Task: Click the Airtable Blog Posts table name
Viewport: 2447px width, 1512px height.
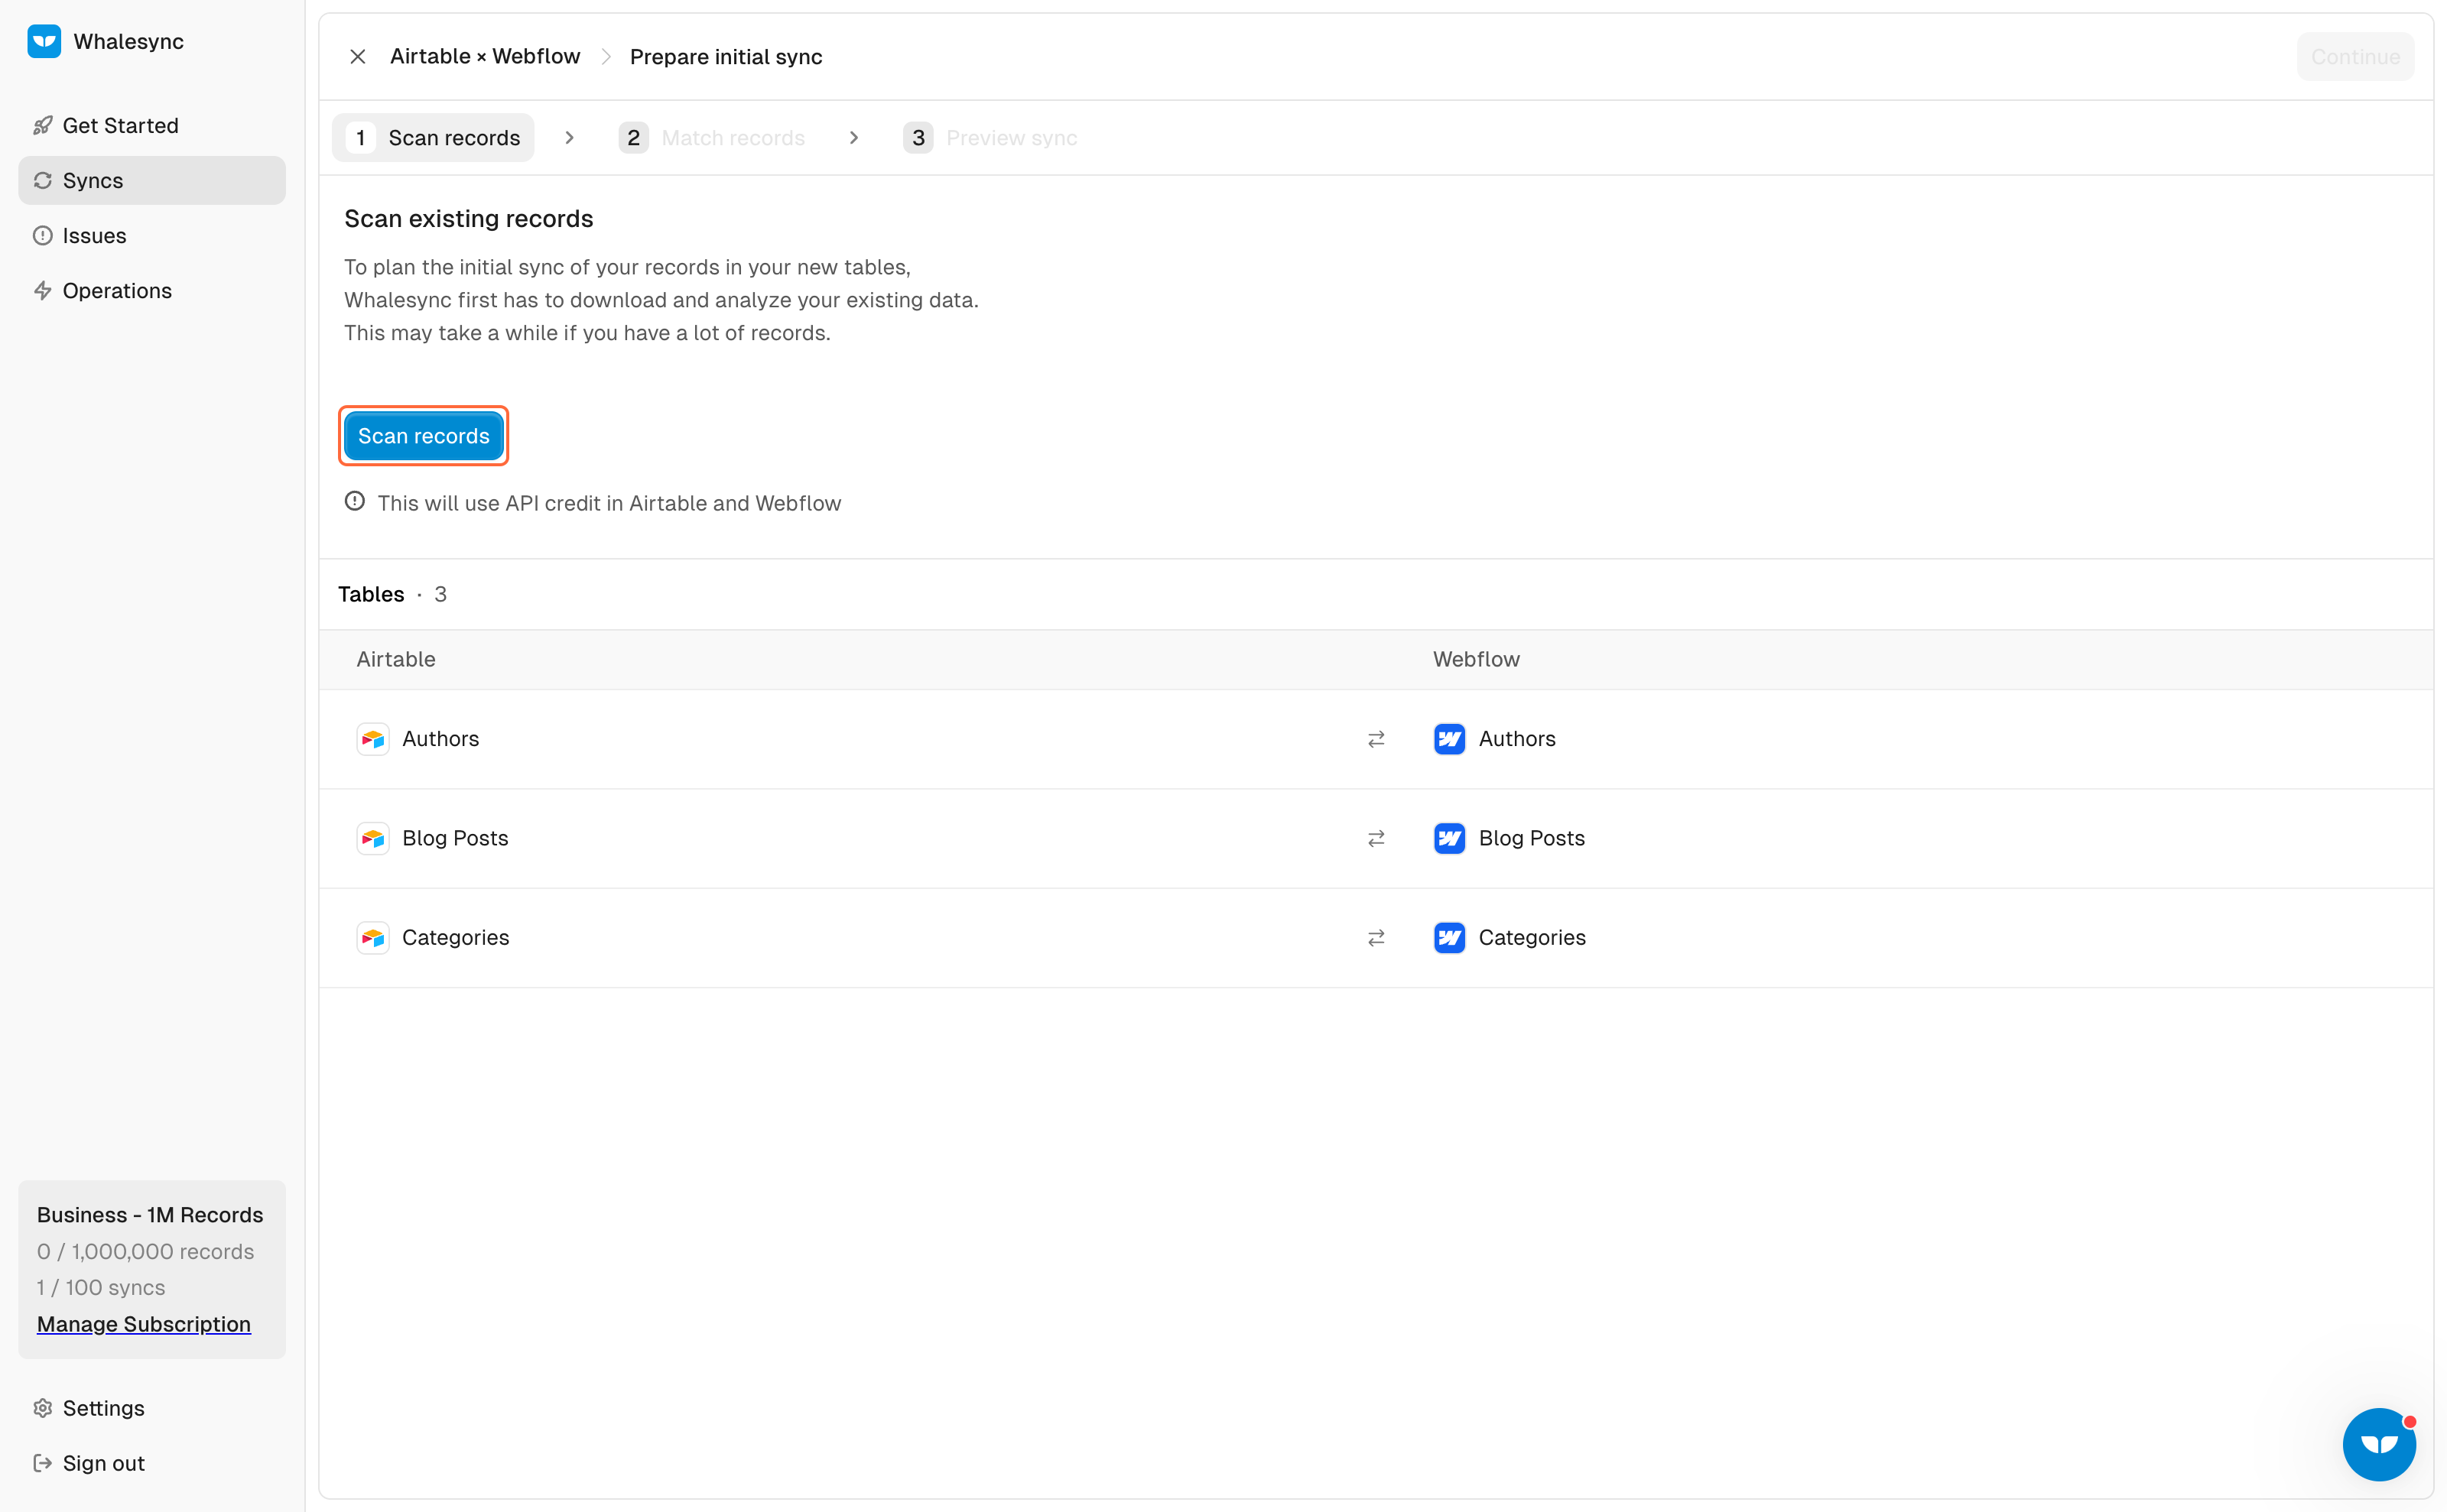Action: [x=455, y=838]
